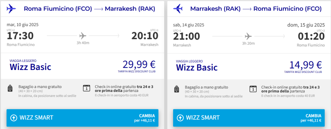Click the plane icon above 3h 20m duration

249,36
